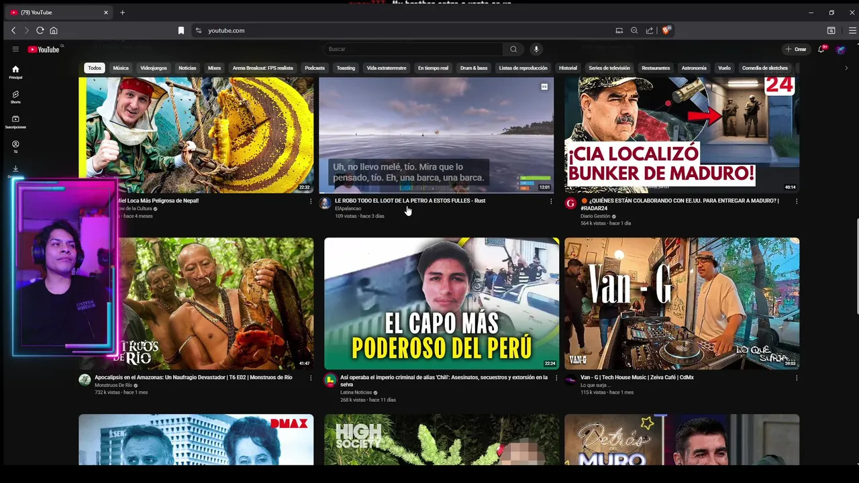Select Listas de reproducción chip

point(523,68)
